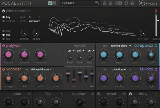
Task: Click the talkbox speaker knob
Action: (x=119, y=78)
